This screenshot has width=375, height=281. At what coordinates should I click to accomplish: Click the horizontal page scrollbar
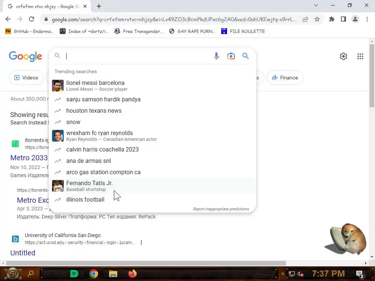click(146, 263)
